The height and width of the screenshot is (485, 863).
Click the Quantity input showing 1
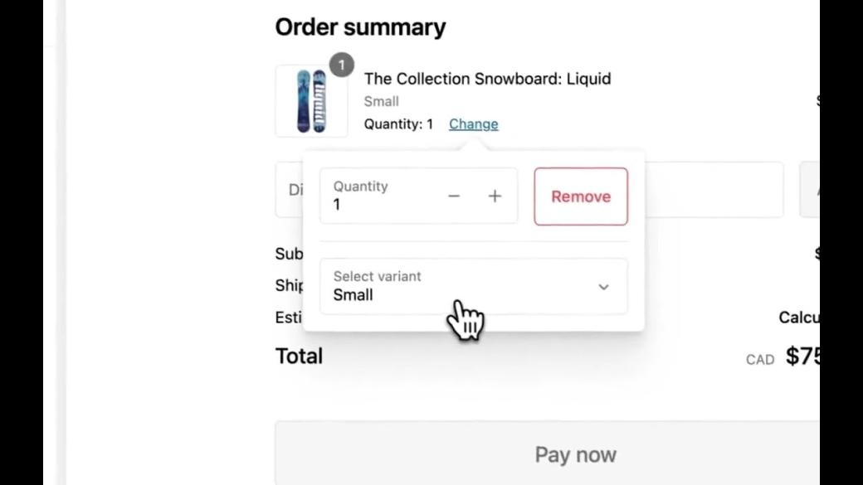[373, 204]
